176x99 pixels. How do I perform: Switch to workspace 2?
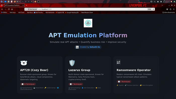[x=26, y=2]
